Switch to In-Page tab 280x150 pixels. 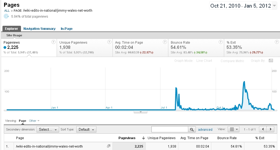point(66,28)
